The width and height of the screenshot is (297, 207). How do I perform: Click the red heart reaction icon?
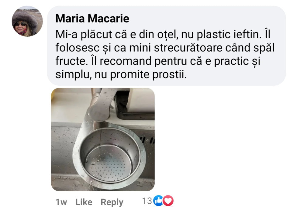coord(168,201)
